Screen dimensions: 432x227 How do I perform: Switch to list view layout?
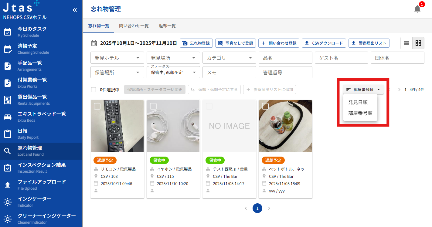pyautogui.click(x=406, y=43)
